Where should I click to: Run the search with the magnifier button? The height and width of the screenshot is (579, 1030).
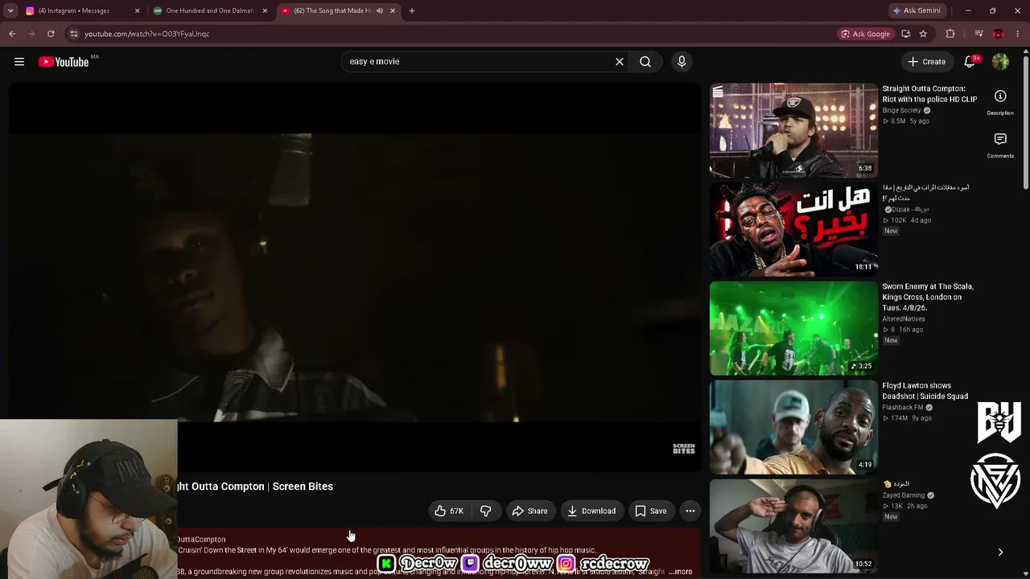pos(645,62)
